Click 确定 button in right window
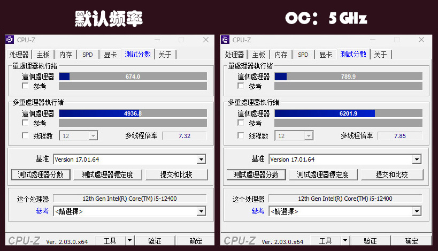This screenshot has width=438, height=251. (411, 241)
